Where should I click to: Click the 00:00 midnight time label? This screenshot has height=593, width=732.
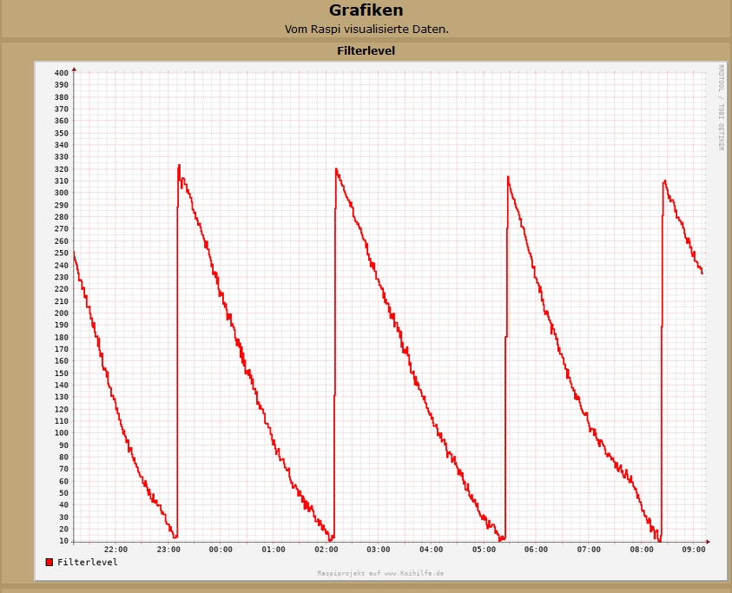221,550
